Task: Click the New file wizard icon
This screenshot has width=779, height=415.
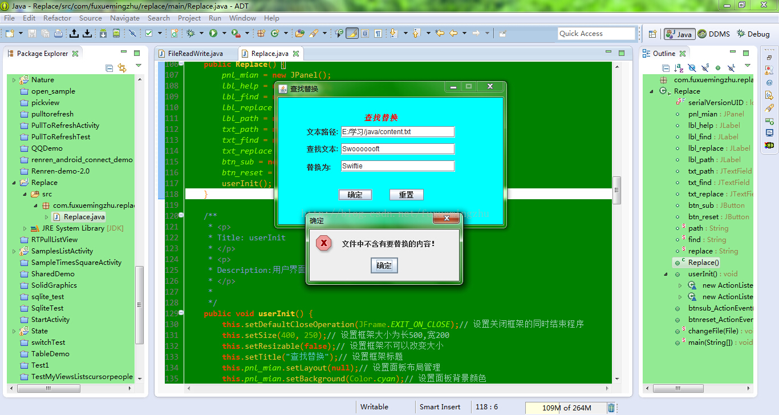Action: [x=10, y=33]
